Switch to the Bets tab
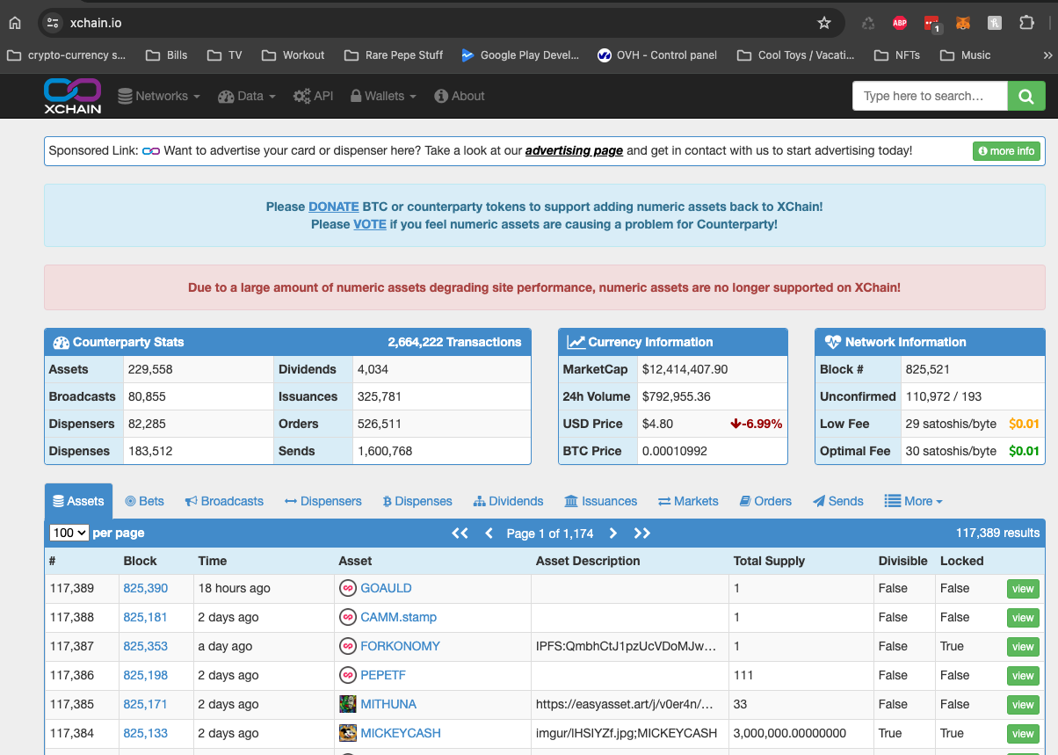 tap(144, 501)
